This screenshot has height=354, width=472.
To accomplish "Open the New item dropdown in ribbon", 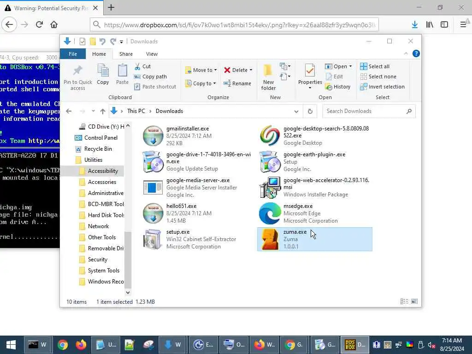I will click(285, 66).
